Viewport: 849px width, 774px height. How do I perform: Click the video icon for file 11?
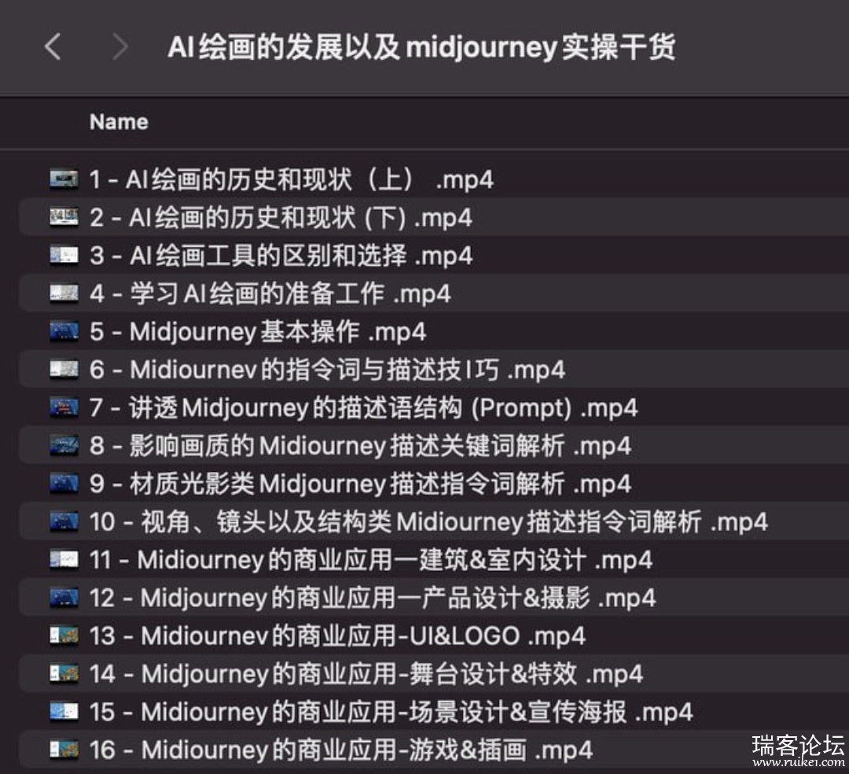click(x=64, y=559)
